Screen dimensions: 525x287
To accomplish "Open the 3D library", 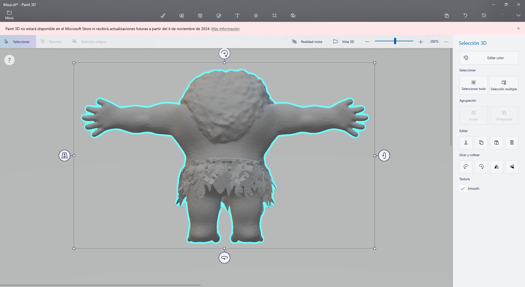I will pyautogui.click(x=293, y=16).
